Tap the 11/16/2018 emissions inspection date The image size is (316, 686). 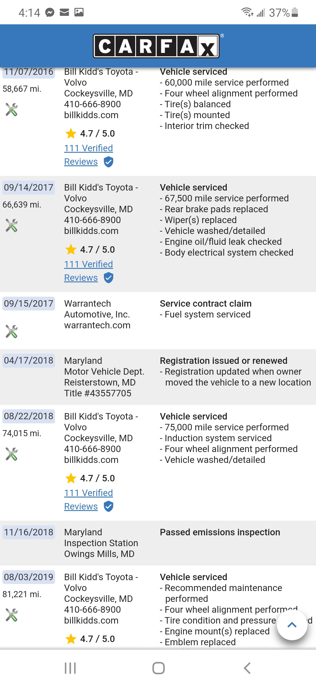[29, 532]
